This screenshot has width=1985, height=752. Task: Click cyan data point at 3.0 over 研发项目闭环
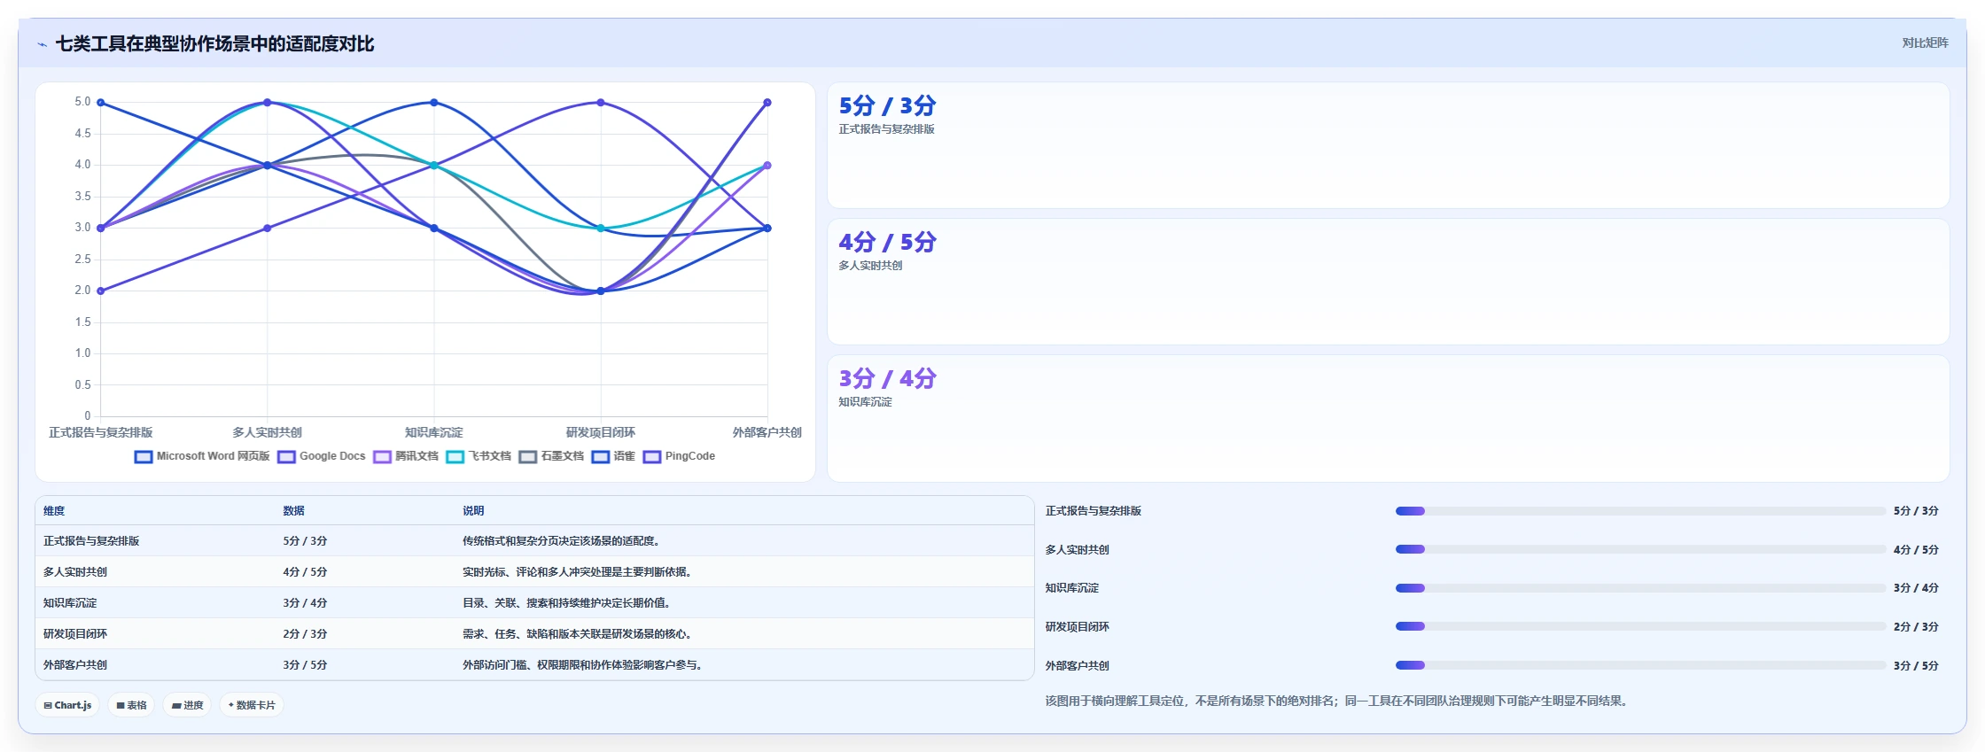coord(601,228)
